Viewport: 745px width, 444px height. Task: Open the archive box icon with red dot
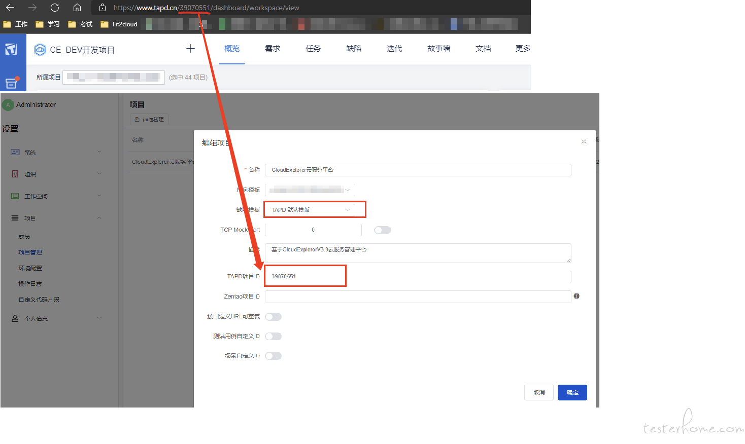tap(12, 83)
